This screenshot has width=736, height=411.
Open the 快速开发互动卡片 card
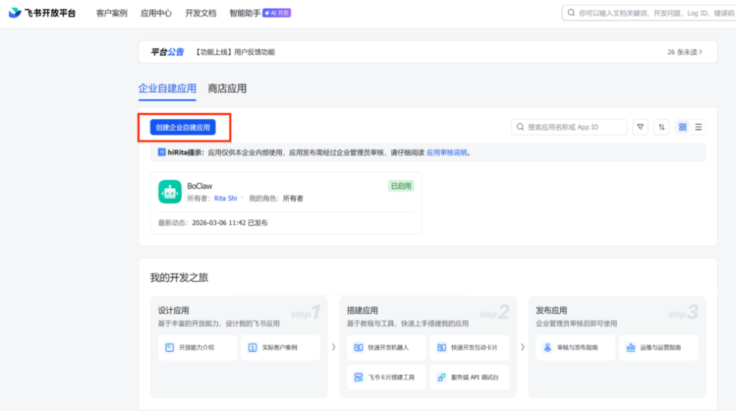[x=470, y=348]
